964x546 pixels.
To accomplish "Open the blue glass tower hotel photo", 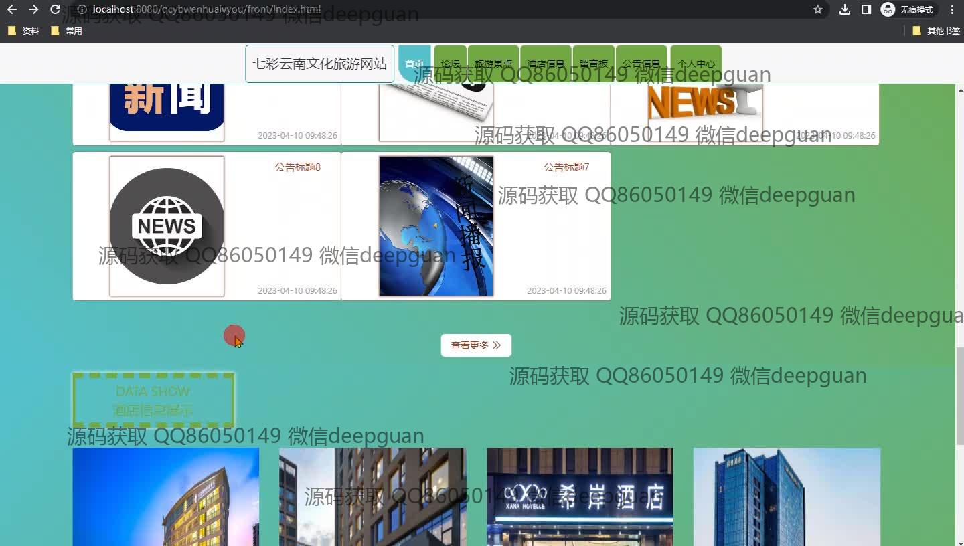I will [787, 496].
